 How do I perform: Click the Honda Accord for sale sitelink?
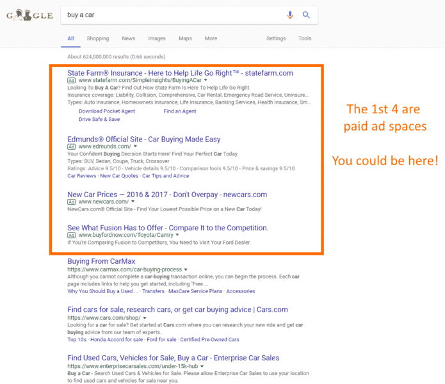point(117,339)
